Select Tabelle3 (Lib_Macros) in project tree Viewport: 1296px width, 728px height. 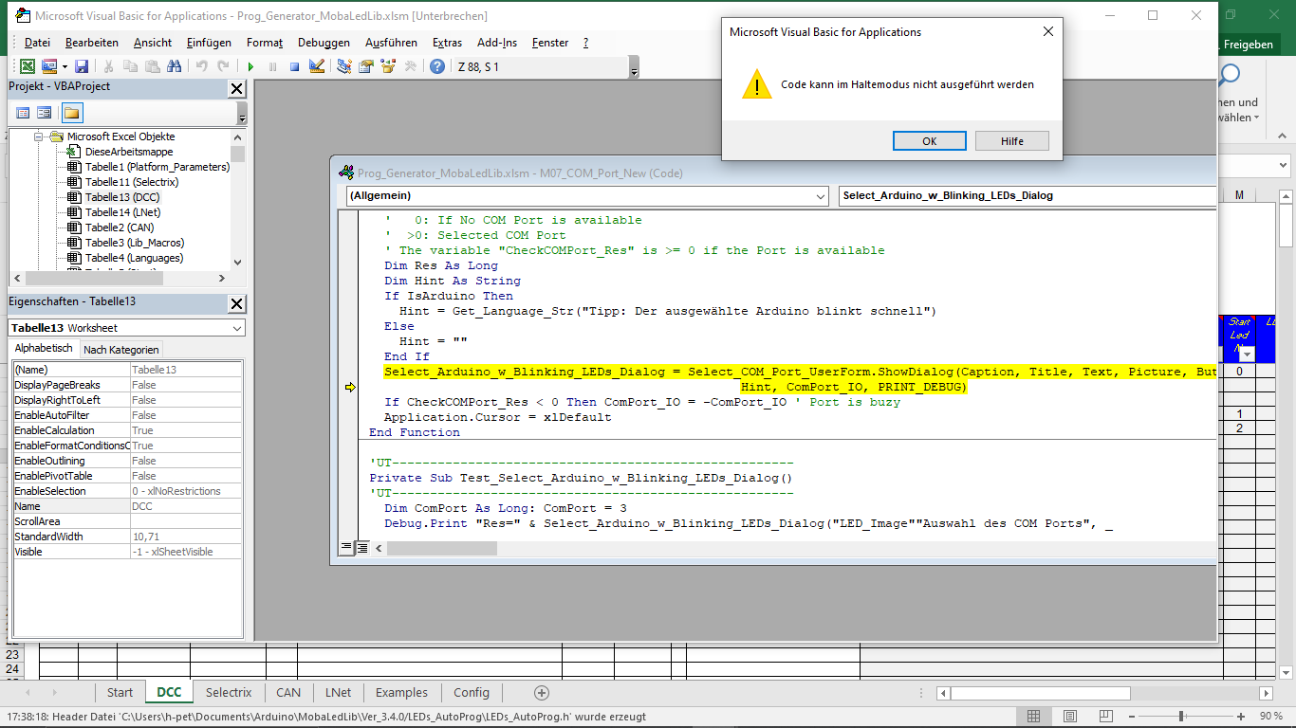coord(134,243)
